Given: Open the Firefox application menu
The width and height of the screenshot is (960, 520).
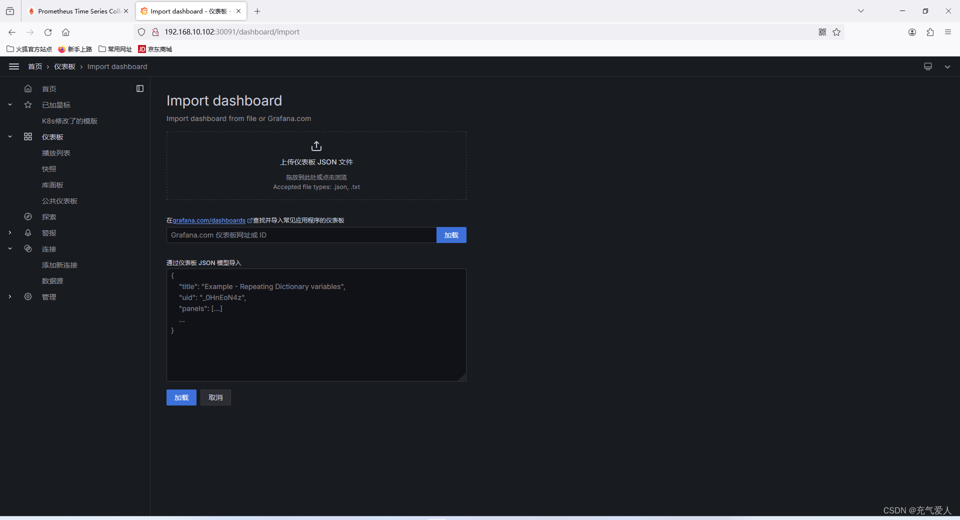Looking at the screenshot, I should (x=948, y=32).
